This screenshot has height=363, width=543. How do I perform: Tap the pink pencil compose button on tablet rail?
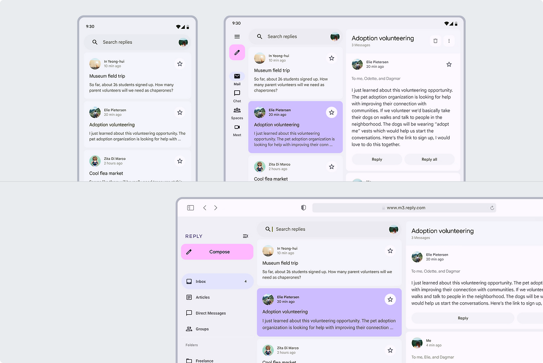point(237,53)
